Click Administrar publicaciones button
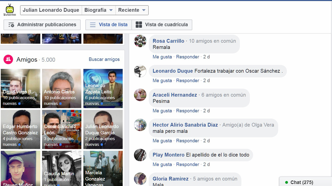The height and width of the screenshot is (186, 332). [x=42, y=25]
